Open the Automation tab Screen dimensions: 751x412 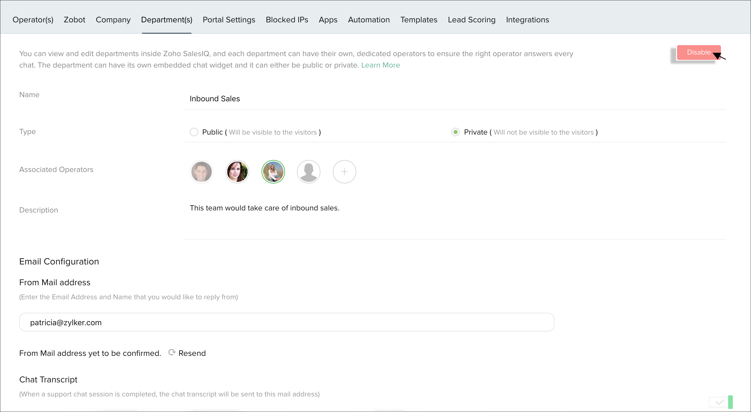tap(368, 20)
